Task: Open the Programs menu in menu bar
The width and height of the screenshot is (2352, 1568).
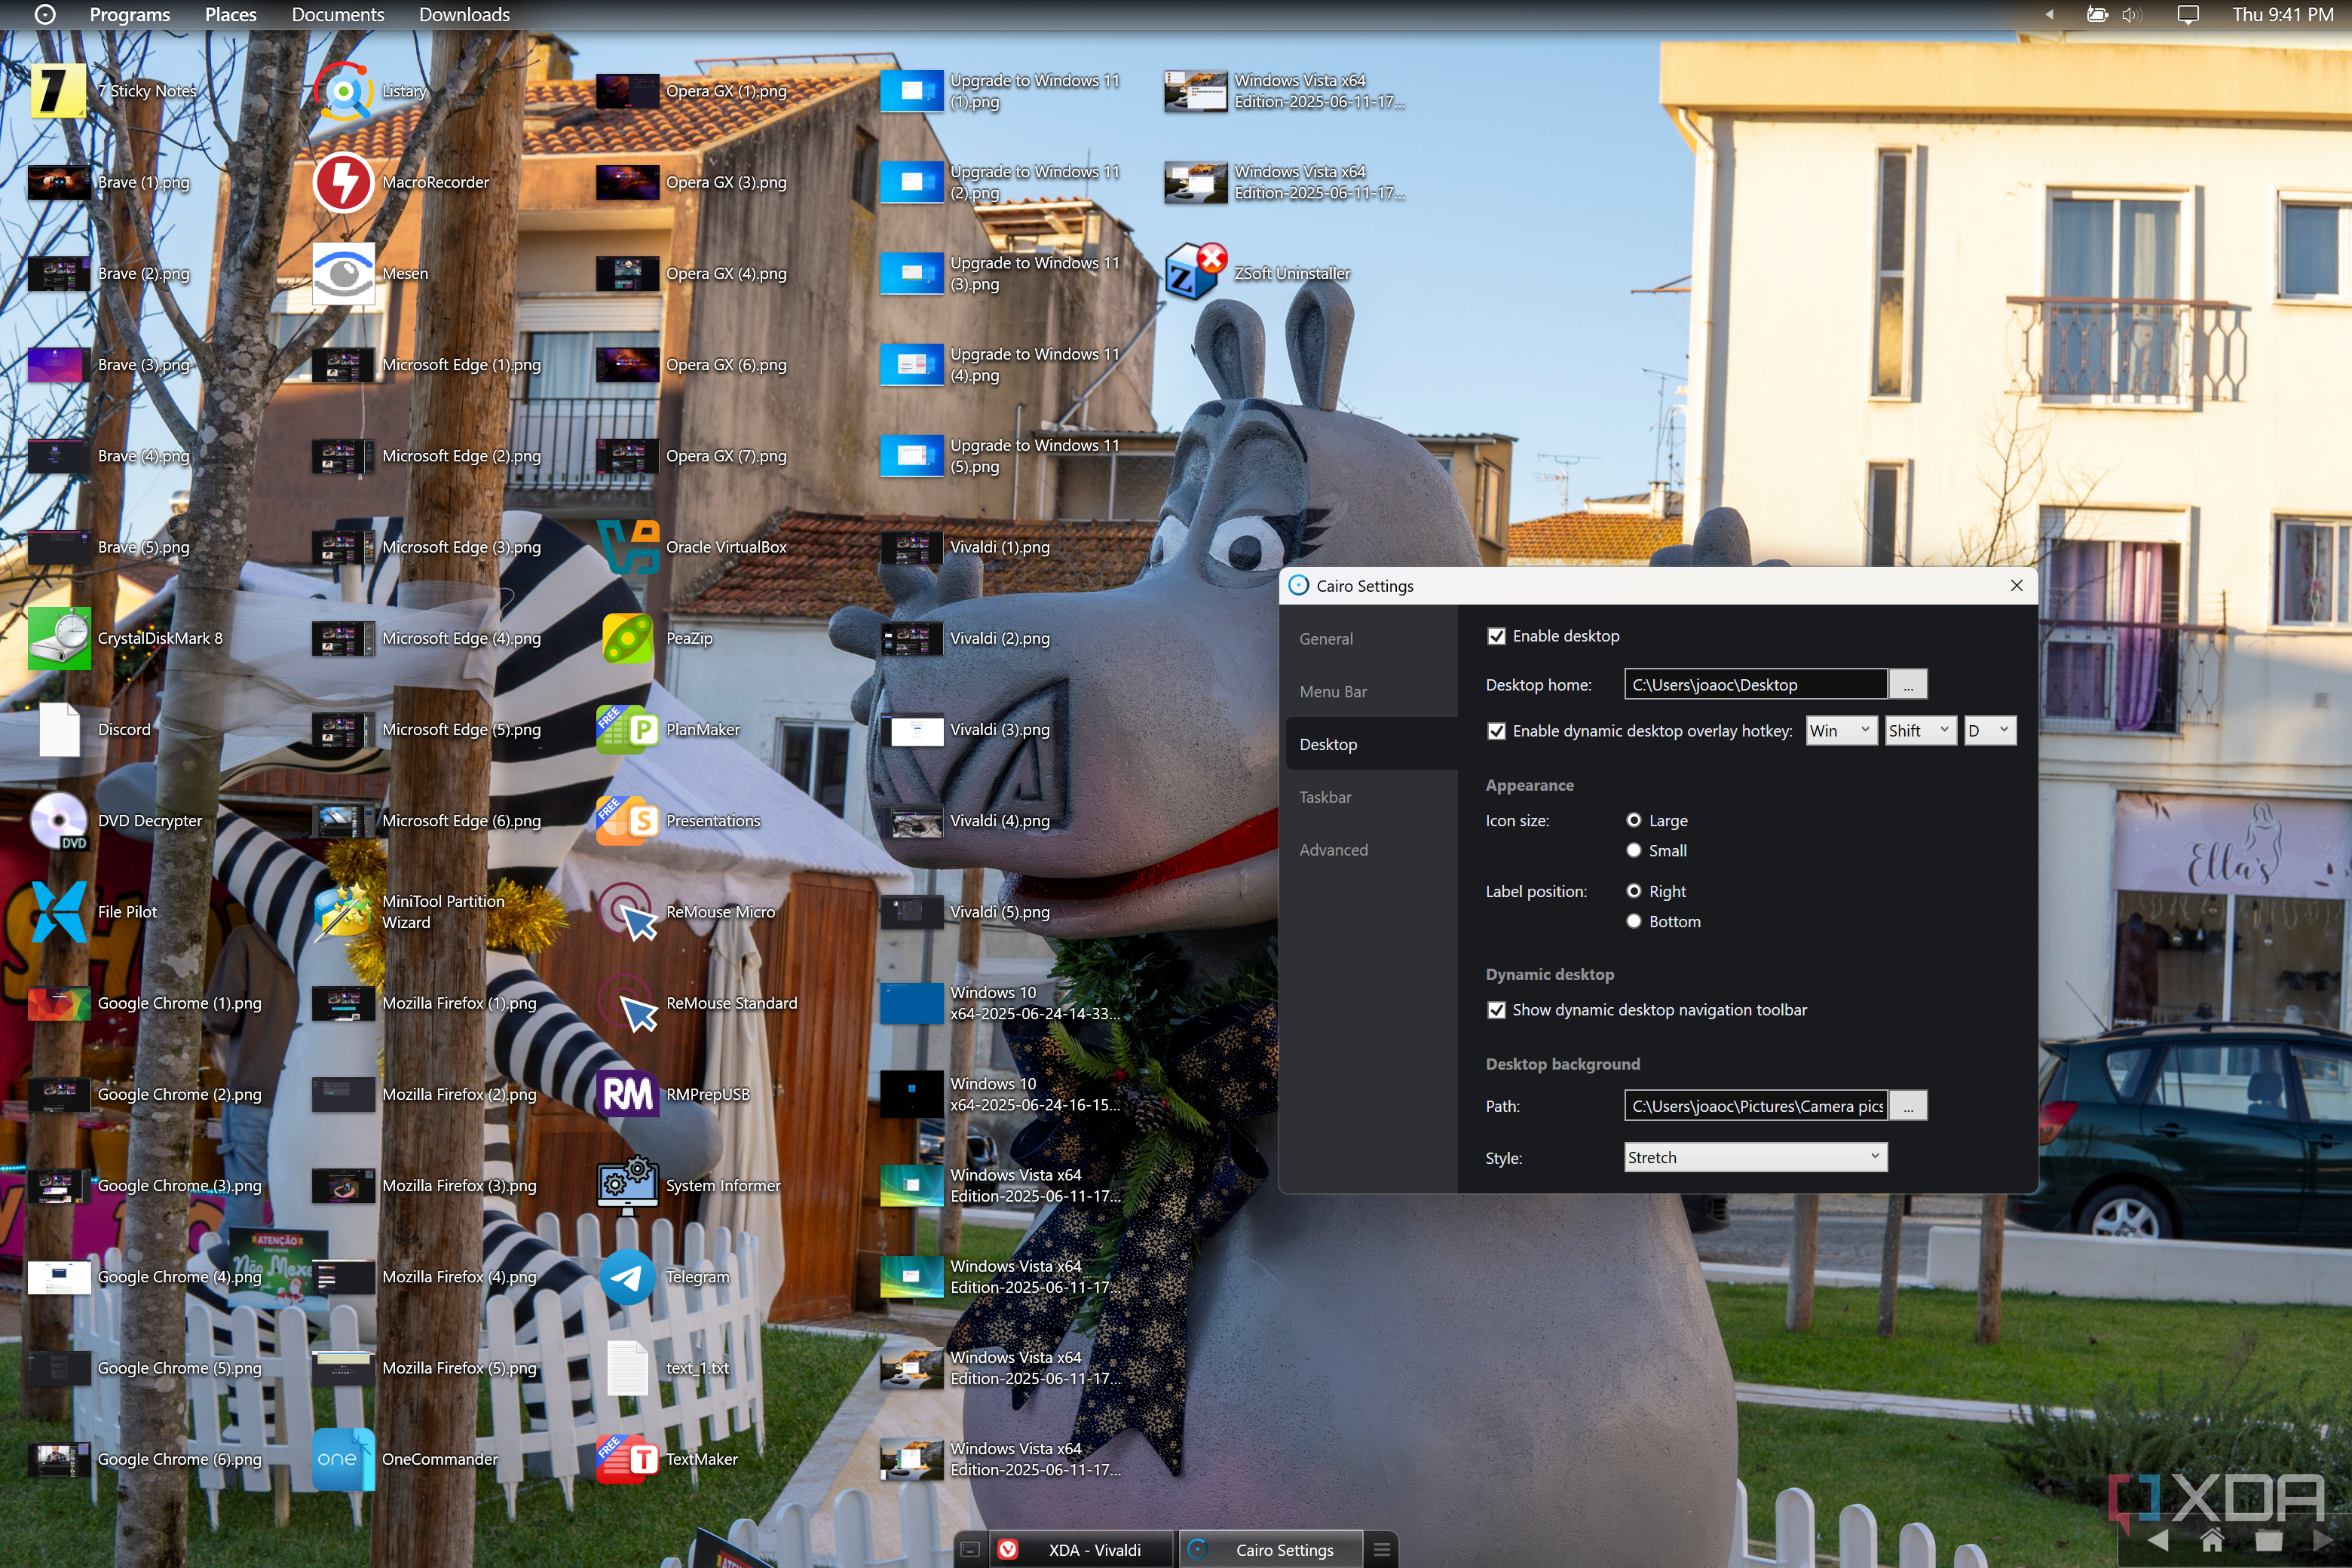Action: coord(129,15)
